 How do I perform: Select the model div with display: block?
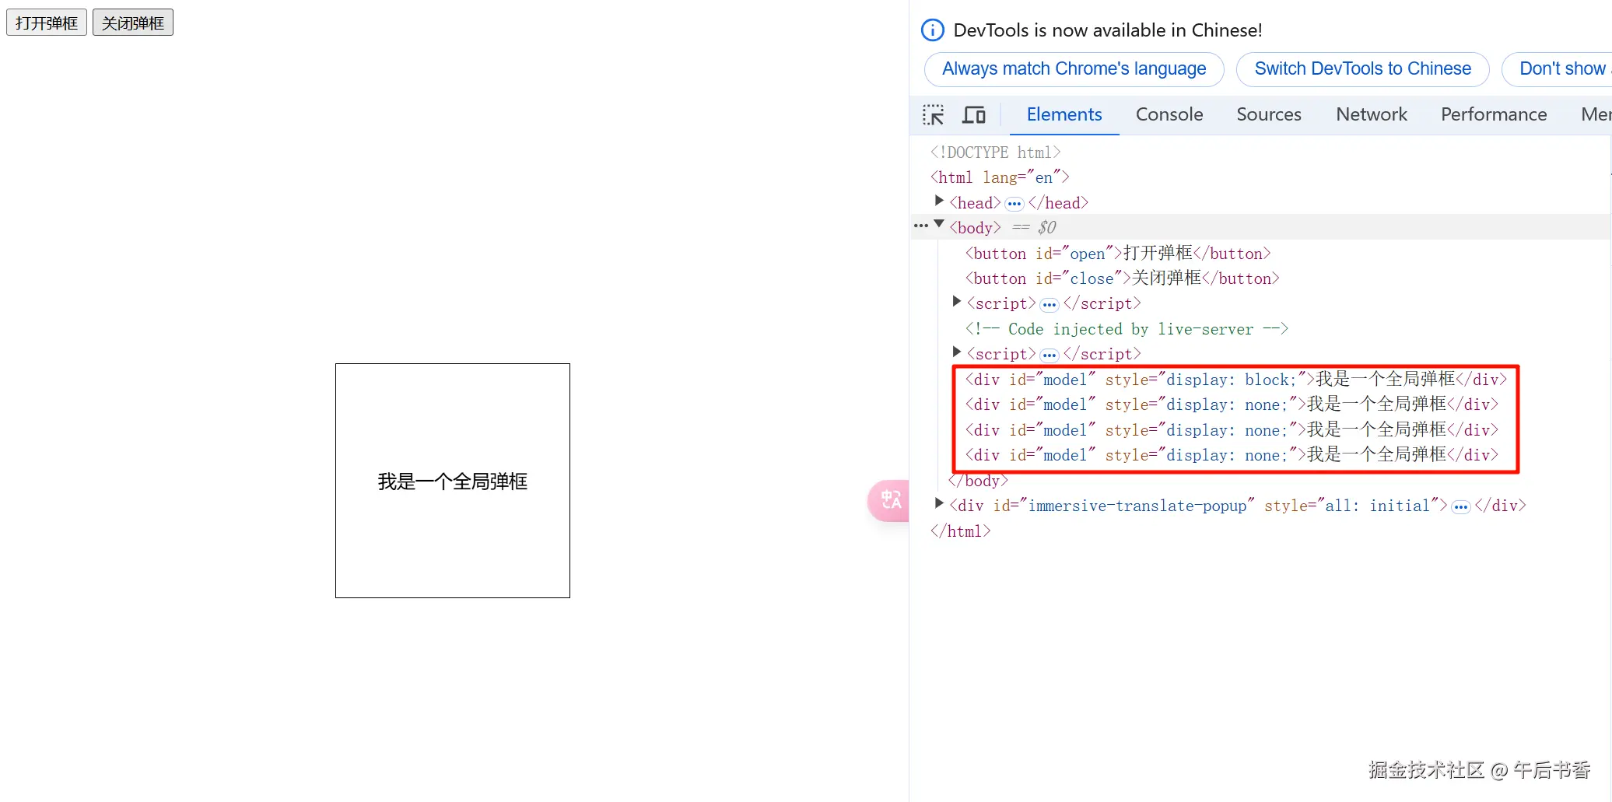pos(1236,380)
